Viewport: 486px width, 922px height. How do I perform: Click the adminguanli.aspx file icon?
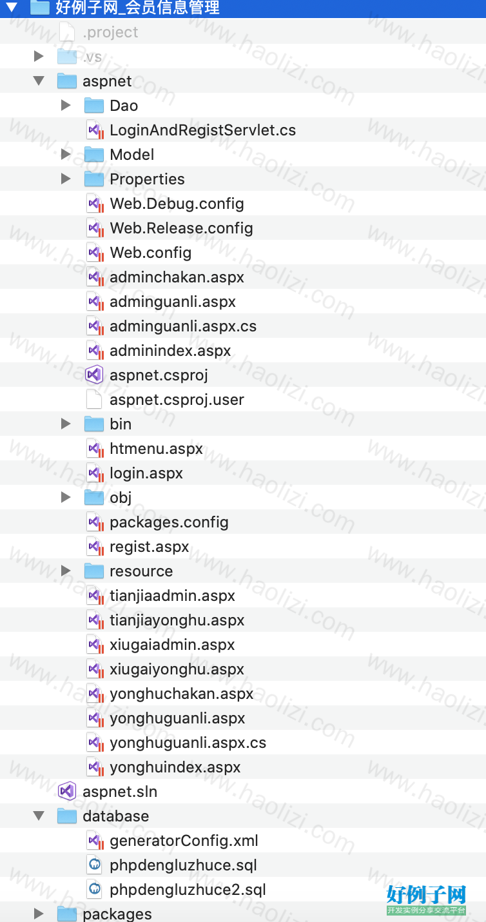coord(95,302)
